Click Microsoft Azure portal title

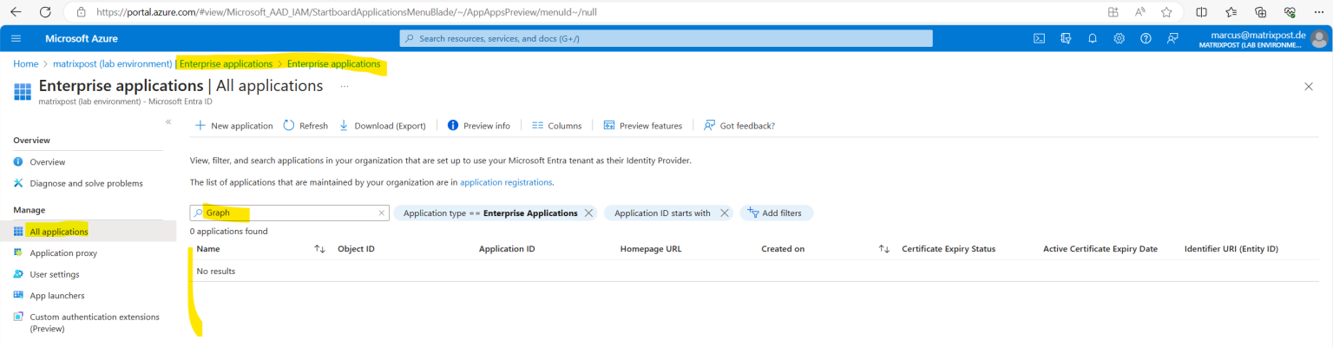82,38
